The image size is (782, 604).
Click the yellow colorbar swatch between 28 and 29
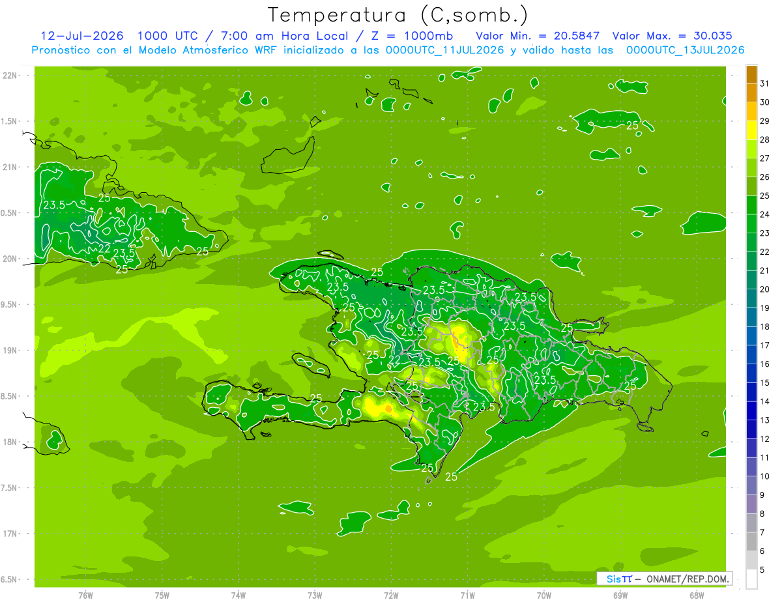tap(751, 130)
